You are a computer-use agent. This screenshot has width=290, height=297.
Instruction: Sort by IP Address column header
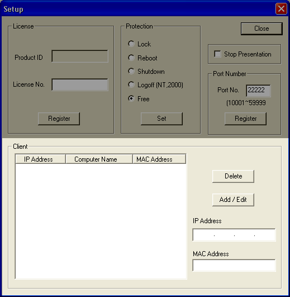click(x=40, y=159)
